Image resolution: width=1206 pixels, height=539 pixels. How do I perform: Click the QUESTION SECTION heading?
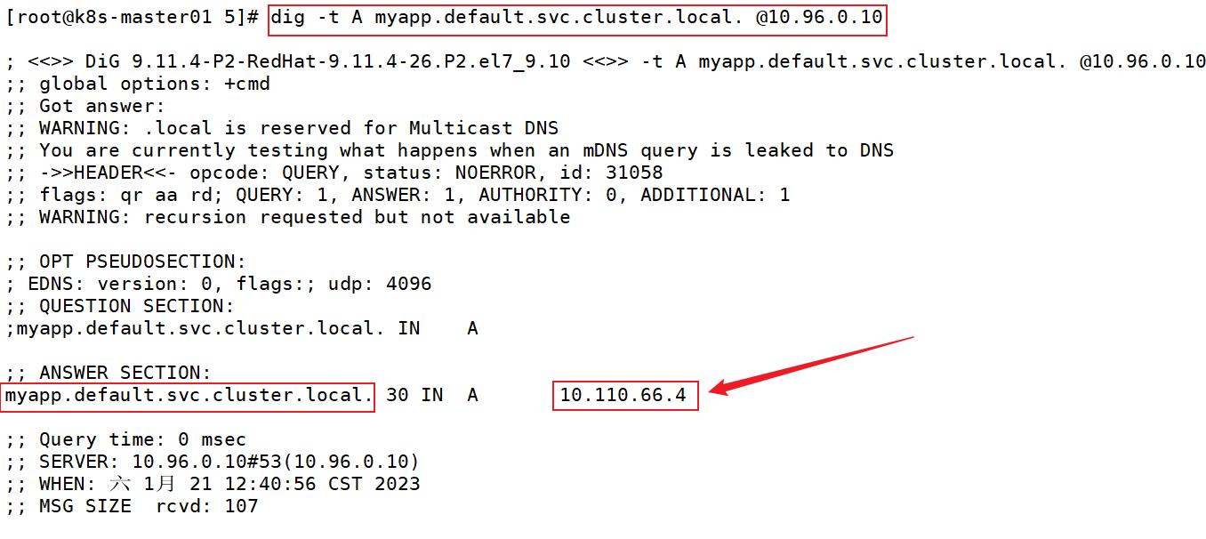(120, 306)
